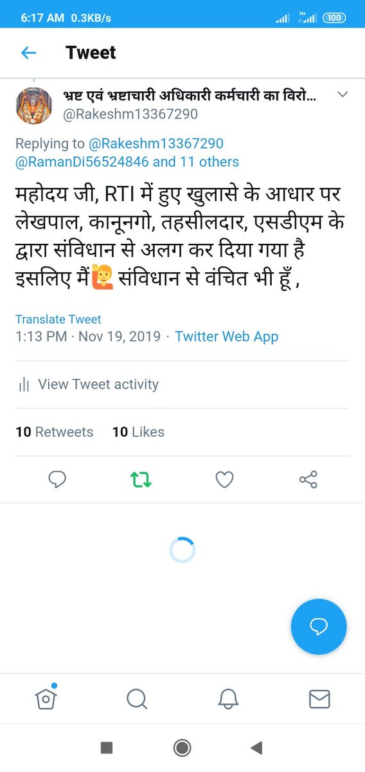
Task: Switch to the Search tab
Action: (137, 699)
